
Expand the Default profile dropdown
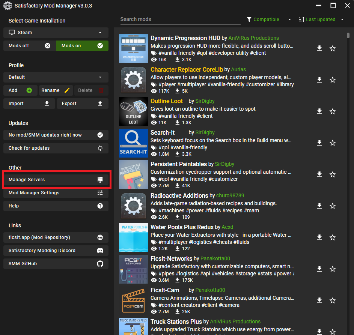[x=56, y=77]
